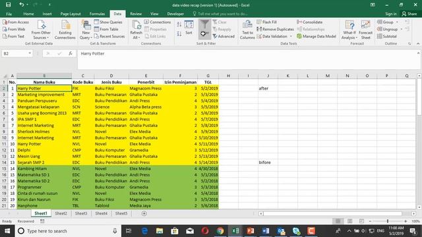Screen dimensions: 422x237
Task: Sort ascending A to Z icon
Action: [179, 25]
